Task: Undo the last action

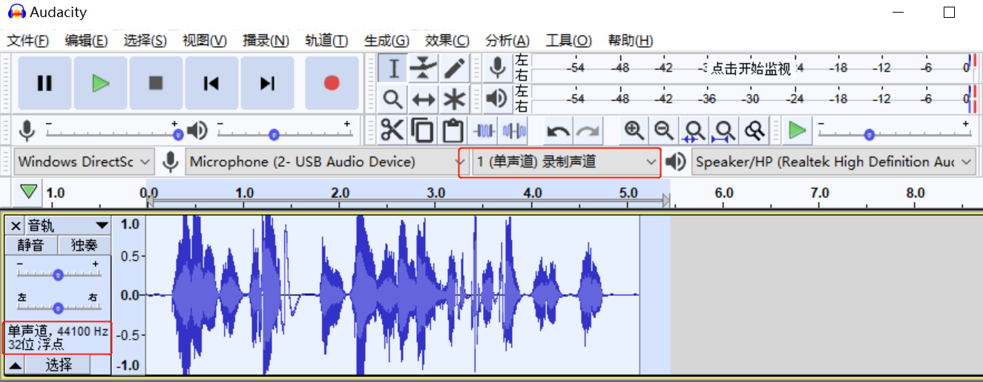Action: [x=559, y=131]
